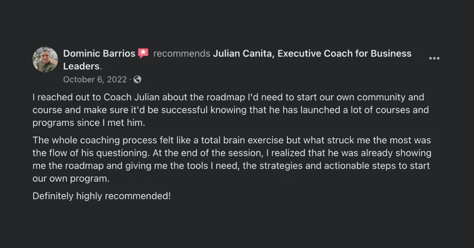Open the Dominic Barrios profile name link
The width and height of the screenshot is (474, 248).
coord(99,53)
